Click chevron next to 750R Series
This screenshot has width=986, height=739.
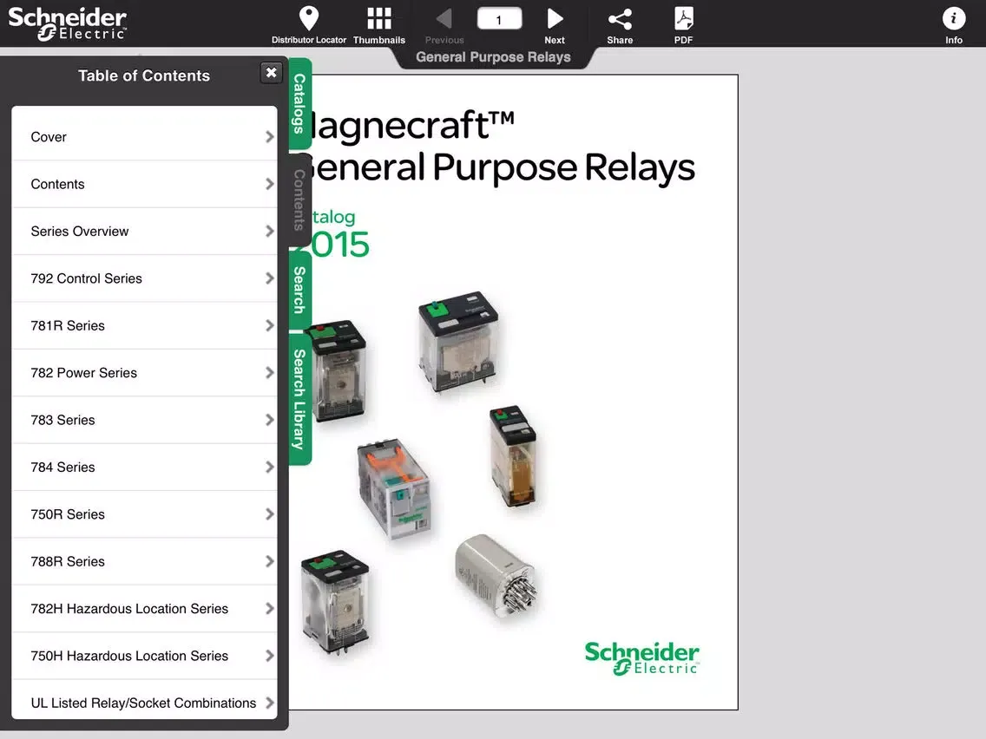[270, 514]
